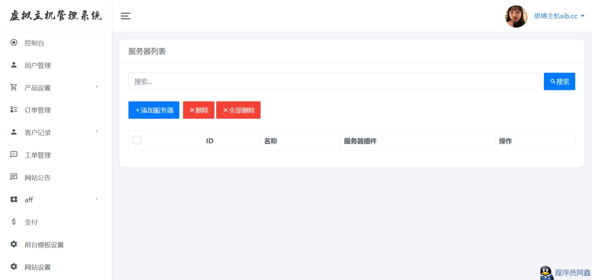This screenshot has width=592, height=280.
Task: Expand the 客户记录 submenu arrow
Action: (97, 131)
